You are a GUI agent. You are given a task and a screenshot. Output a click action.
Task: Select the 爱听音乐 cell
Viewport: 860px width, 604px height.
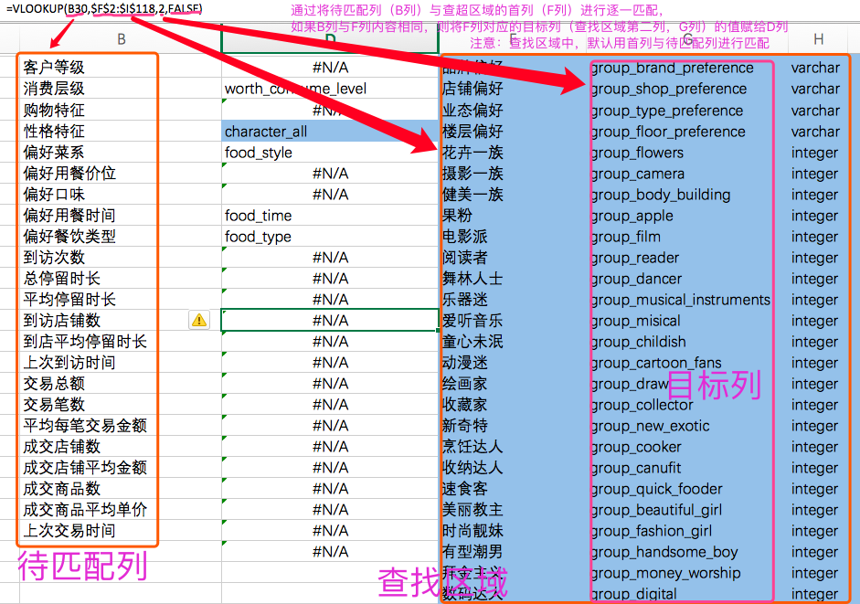coord(514,320)
